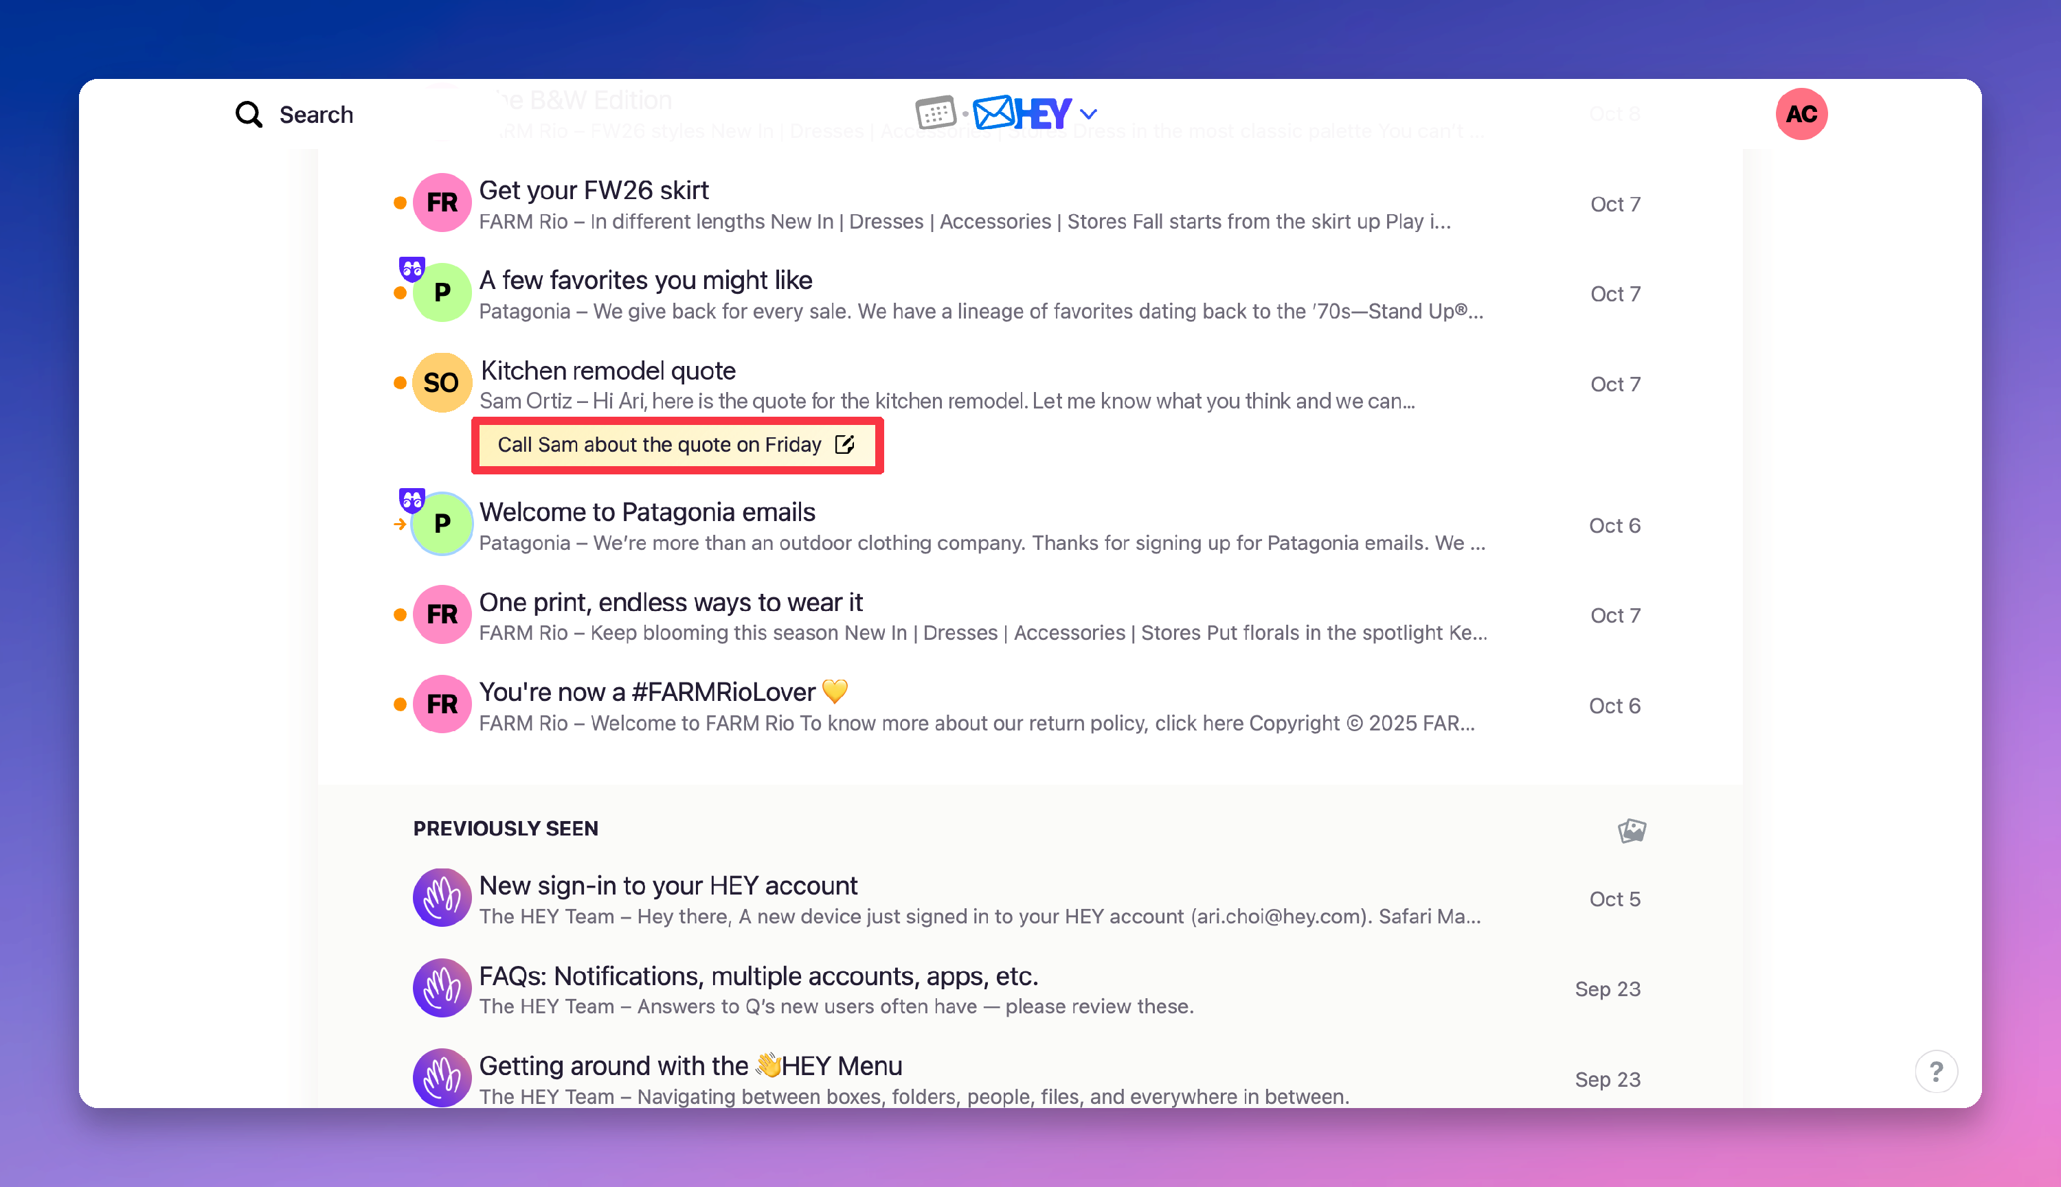Screen dimensions: 2061x1187
Task: Click unread dot on #FARMRioLover email
Action: pos(400,704)
